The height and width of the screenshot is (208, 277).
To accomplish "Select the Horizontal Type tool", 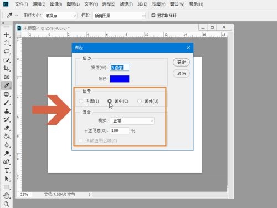I will pyautogui.click(x=7, y=170).
